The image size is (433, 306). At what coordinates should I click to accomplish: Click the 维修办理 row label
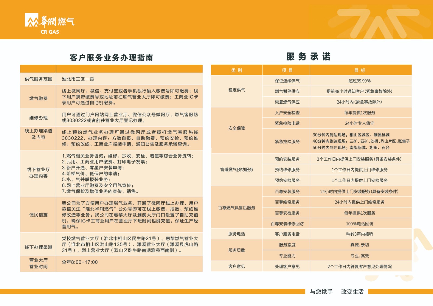coord(38,118)
